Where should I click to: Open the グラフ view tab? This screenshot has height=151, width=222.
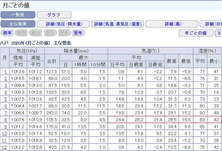coord(54,15)
